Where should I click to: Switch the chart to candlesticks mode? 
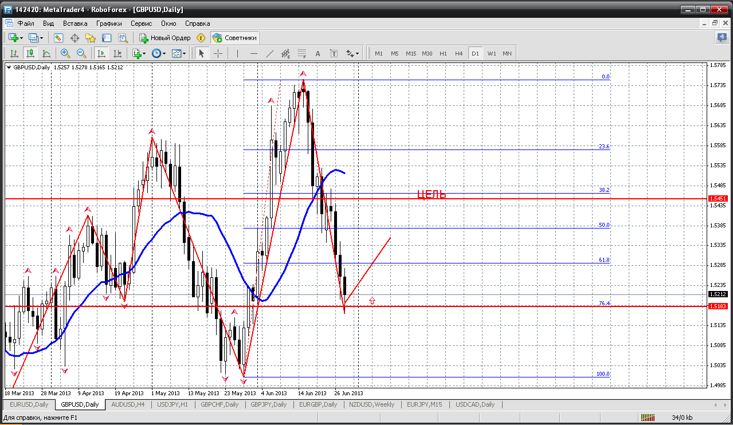[30, 53]
